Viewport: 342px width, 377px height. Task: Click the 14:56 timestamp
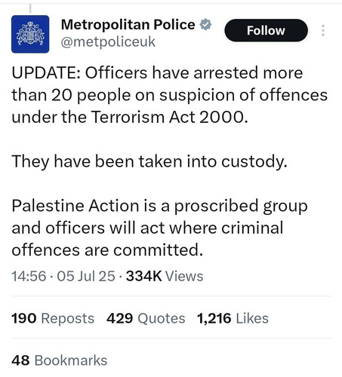(x=29, y=276)
